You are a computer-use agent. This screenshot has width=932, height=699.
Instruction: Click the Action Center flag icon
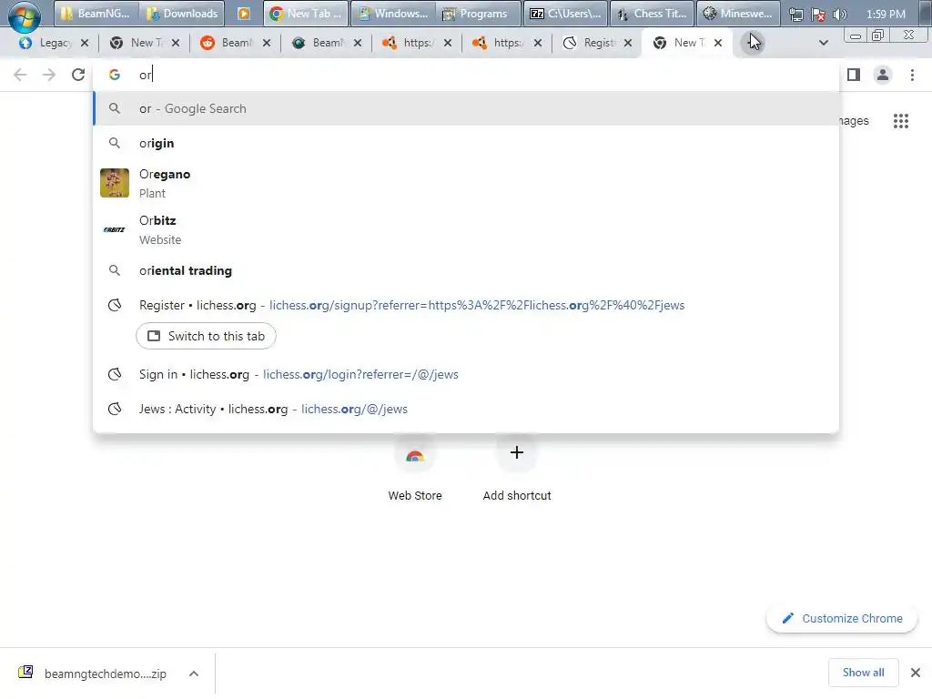tap(818, 15)
